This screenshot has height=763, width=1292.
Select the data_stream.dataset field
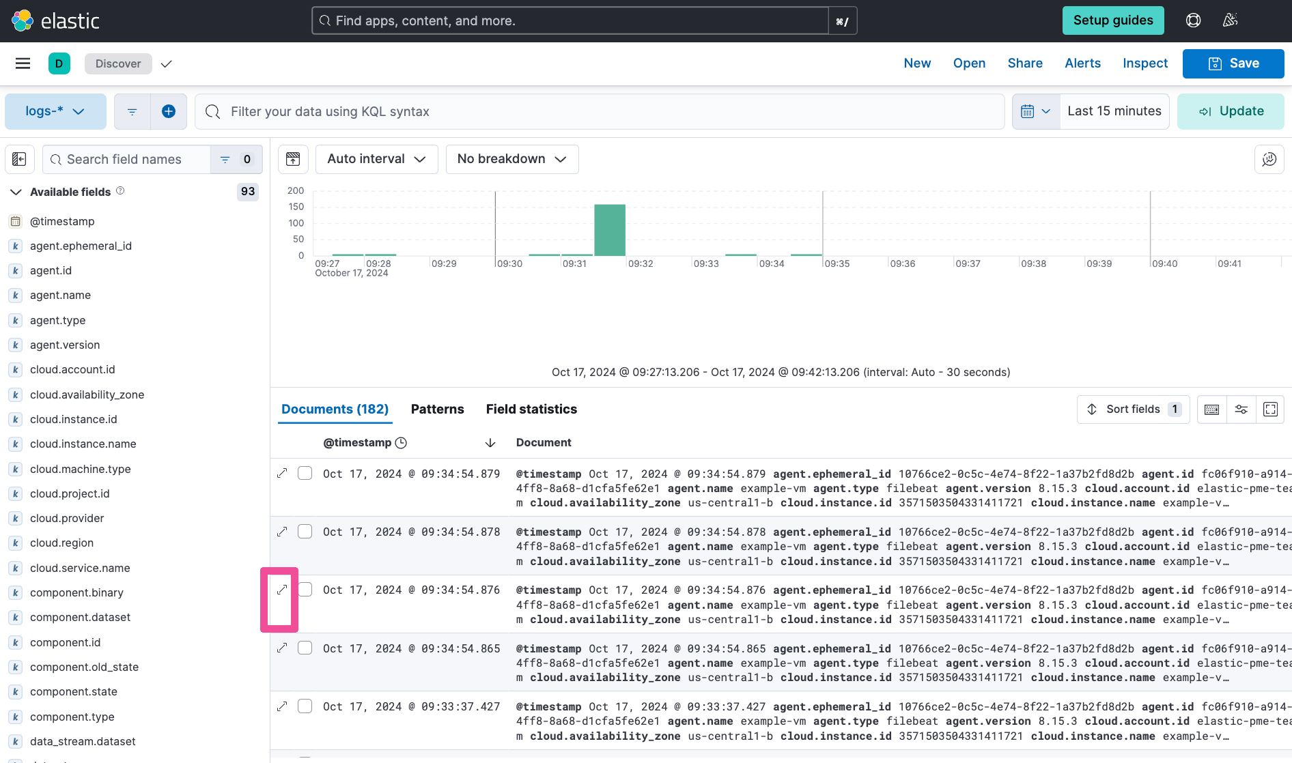(83, 741)
